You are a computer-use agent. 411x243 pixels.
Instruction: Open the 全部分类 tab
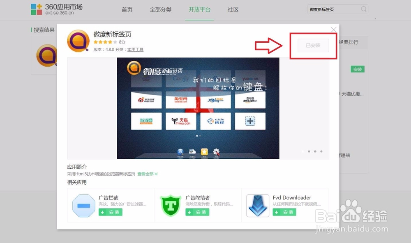pos(160,10)
